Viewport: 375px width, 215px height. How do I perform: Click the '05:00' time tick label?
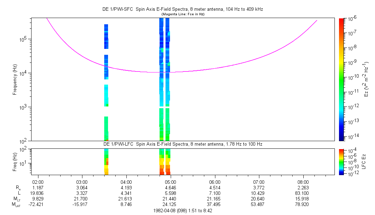click(x=170, y=182)
